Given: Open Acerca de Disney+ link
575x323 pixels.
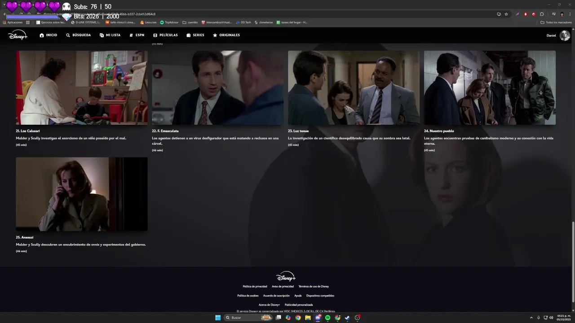Looking at the screenshot, I should pyautogui.click(x=269, y=305).
